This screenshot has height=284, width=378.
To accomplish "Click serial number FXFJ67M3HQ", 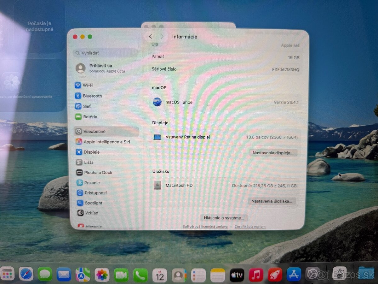I will pyautogui.click(x=286, y=69).
